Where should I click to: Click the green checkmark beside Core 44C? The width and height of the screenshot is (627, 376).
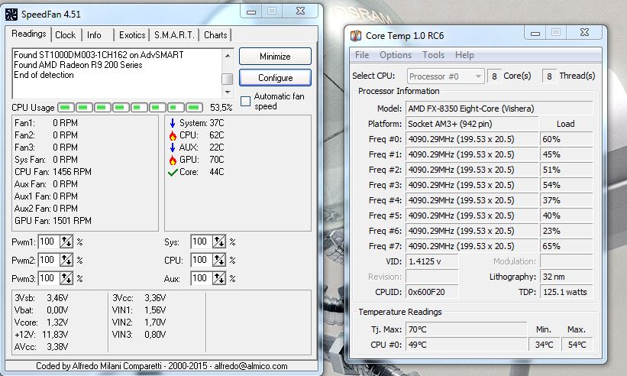point(173,173)
